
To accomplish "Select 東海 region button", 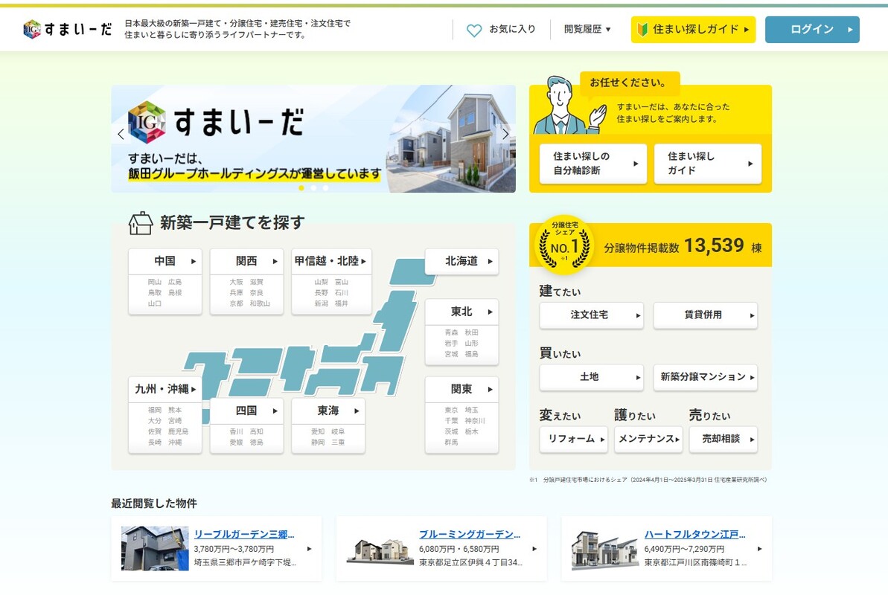I will tap(328, 411).
